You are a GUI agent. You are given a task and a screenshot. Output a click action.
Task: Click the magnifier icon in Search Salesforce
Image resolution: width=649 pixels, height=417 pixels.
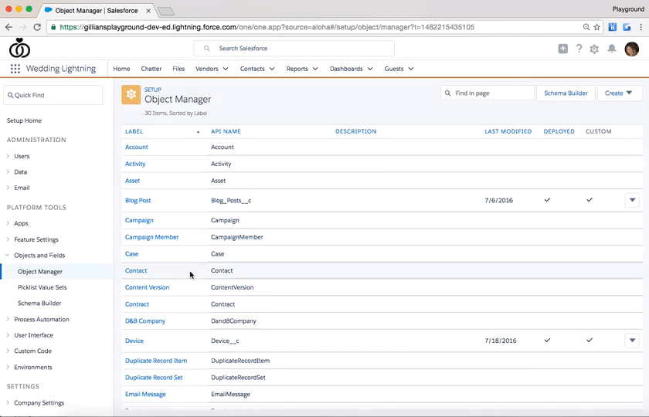click(207, 49)
